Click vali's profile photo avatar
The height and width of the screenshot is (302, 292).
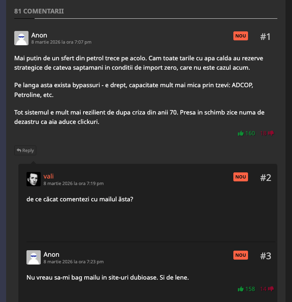[33, 179]
